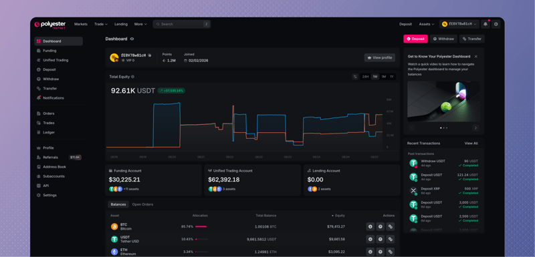Play the dashboard tutorial video thumbnail
This screenshot has width=535, height=257.
(443, 101)
